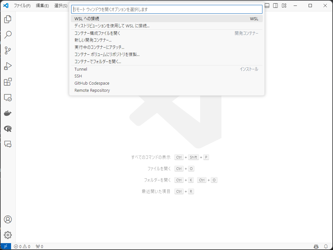Open the ファイル(F) menu
This screenshot has height=250, width=333.
[22, 6]
